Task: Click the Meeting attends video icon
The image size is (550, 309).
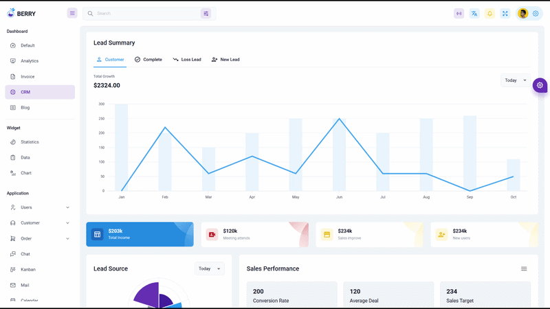Action: pos(212,234)
